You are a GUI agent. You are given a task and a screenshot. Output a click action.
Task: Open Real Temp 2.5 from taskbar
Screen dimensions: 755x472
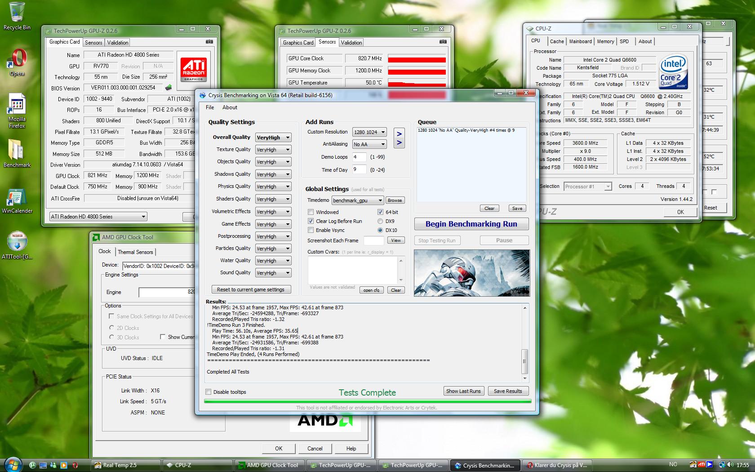[126, 465]
